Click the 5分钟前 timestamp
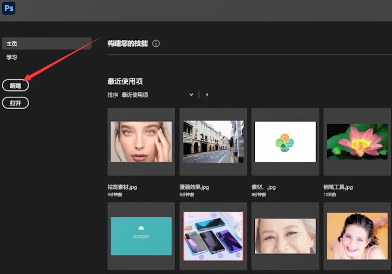The image size is (392, 274). pyautogui.click(x=187, y=195)
